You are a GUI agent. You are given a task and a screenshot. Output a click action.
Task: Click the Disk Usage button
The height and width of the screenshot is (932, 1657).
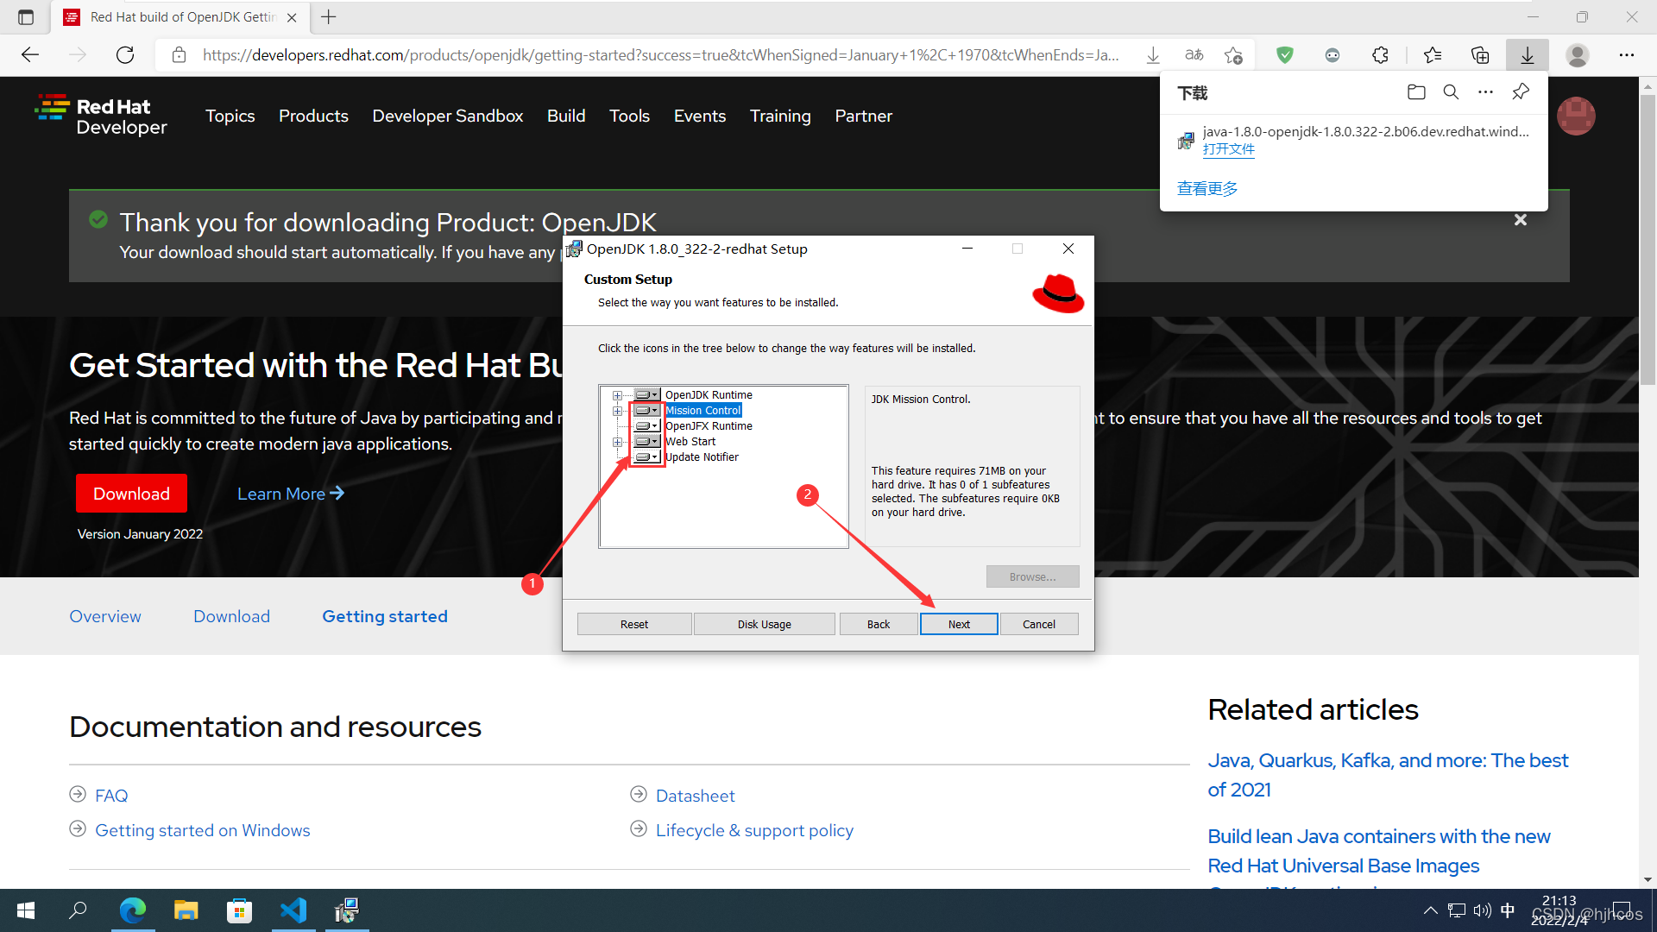[765, 624]
